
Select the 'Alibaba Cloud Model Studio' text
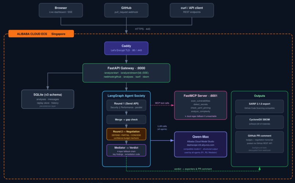[200, 141]
